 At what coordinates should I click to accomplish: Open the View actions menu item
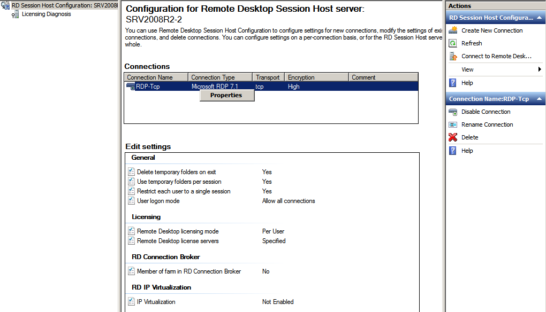(467, 69)
